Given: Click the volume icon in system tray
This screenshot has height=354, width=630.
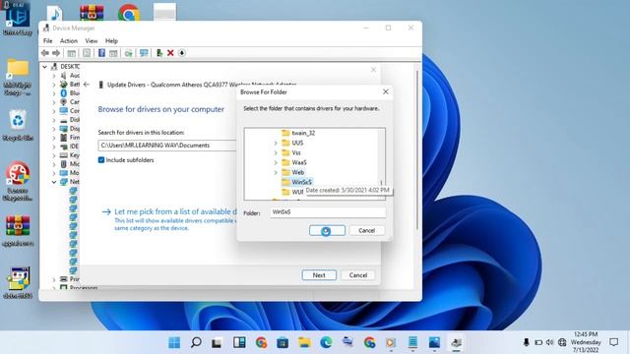Looking at the screenshot, I should 550,342.
